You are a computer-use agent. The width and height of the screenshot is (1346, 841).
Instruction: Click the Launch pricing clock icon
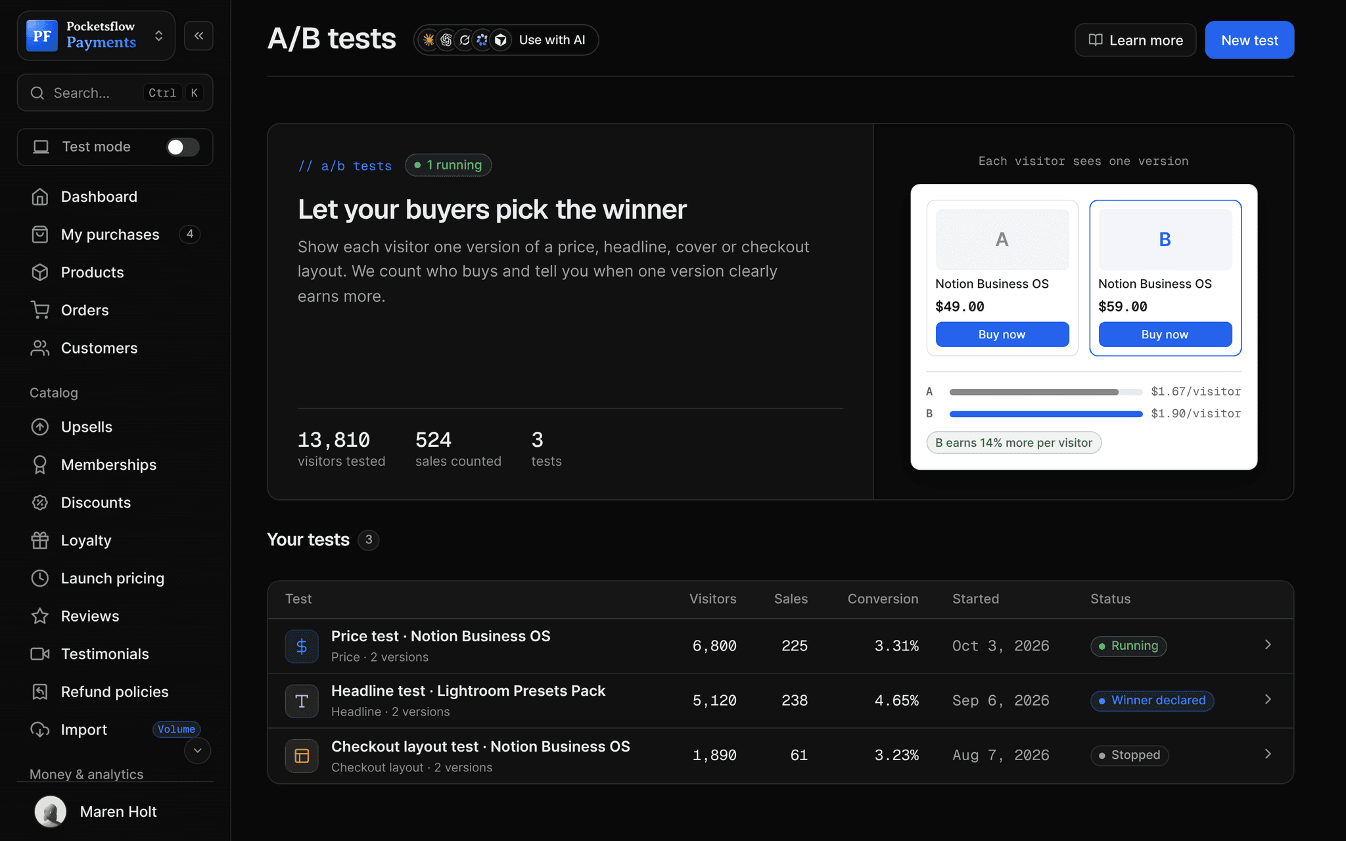40,578
